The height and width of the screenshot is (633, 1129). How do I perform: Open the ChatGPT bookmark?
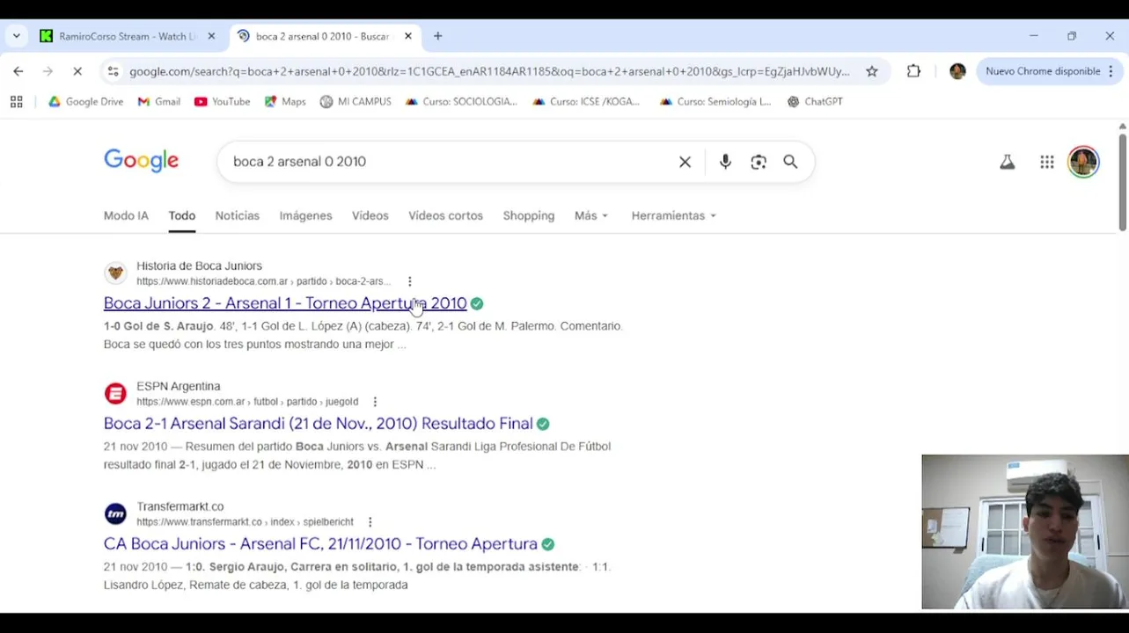[x=815, y=102]
